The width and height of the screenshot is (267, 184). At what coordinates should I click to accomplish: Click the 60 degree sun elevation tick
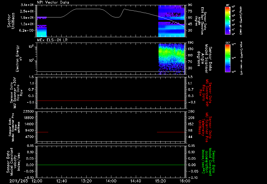point(190,18)
